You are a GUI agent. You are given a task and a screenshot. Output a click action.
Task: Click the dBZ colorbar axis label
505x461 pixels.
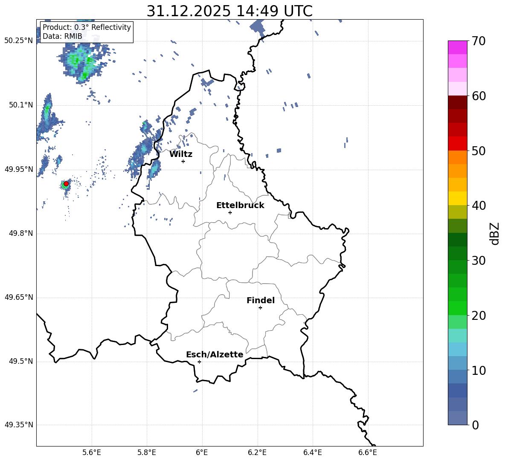point(495,233)
